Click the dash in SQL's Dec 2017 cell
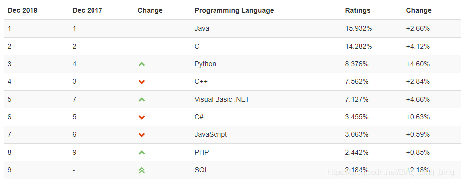This screenshot has height=181, width=463. [x=74, y=170]
